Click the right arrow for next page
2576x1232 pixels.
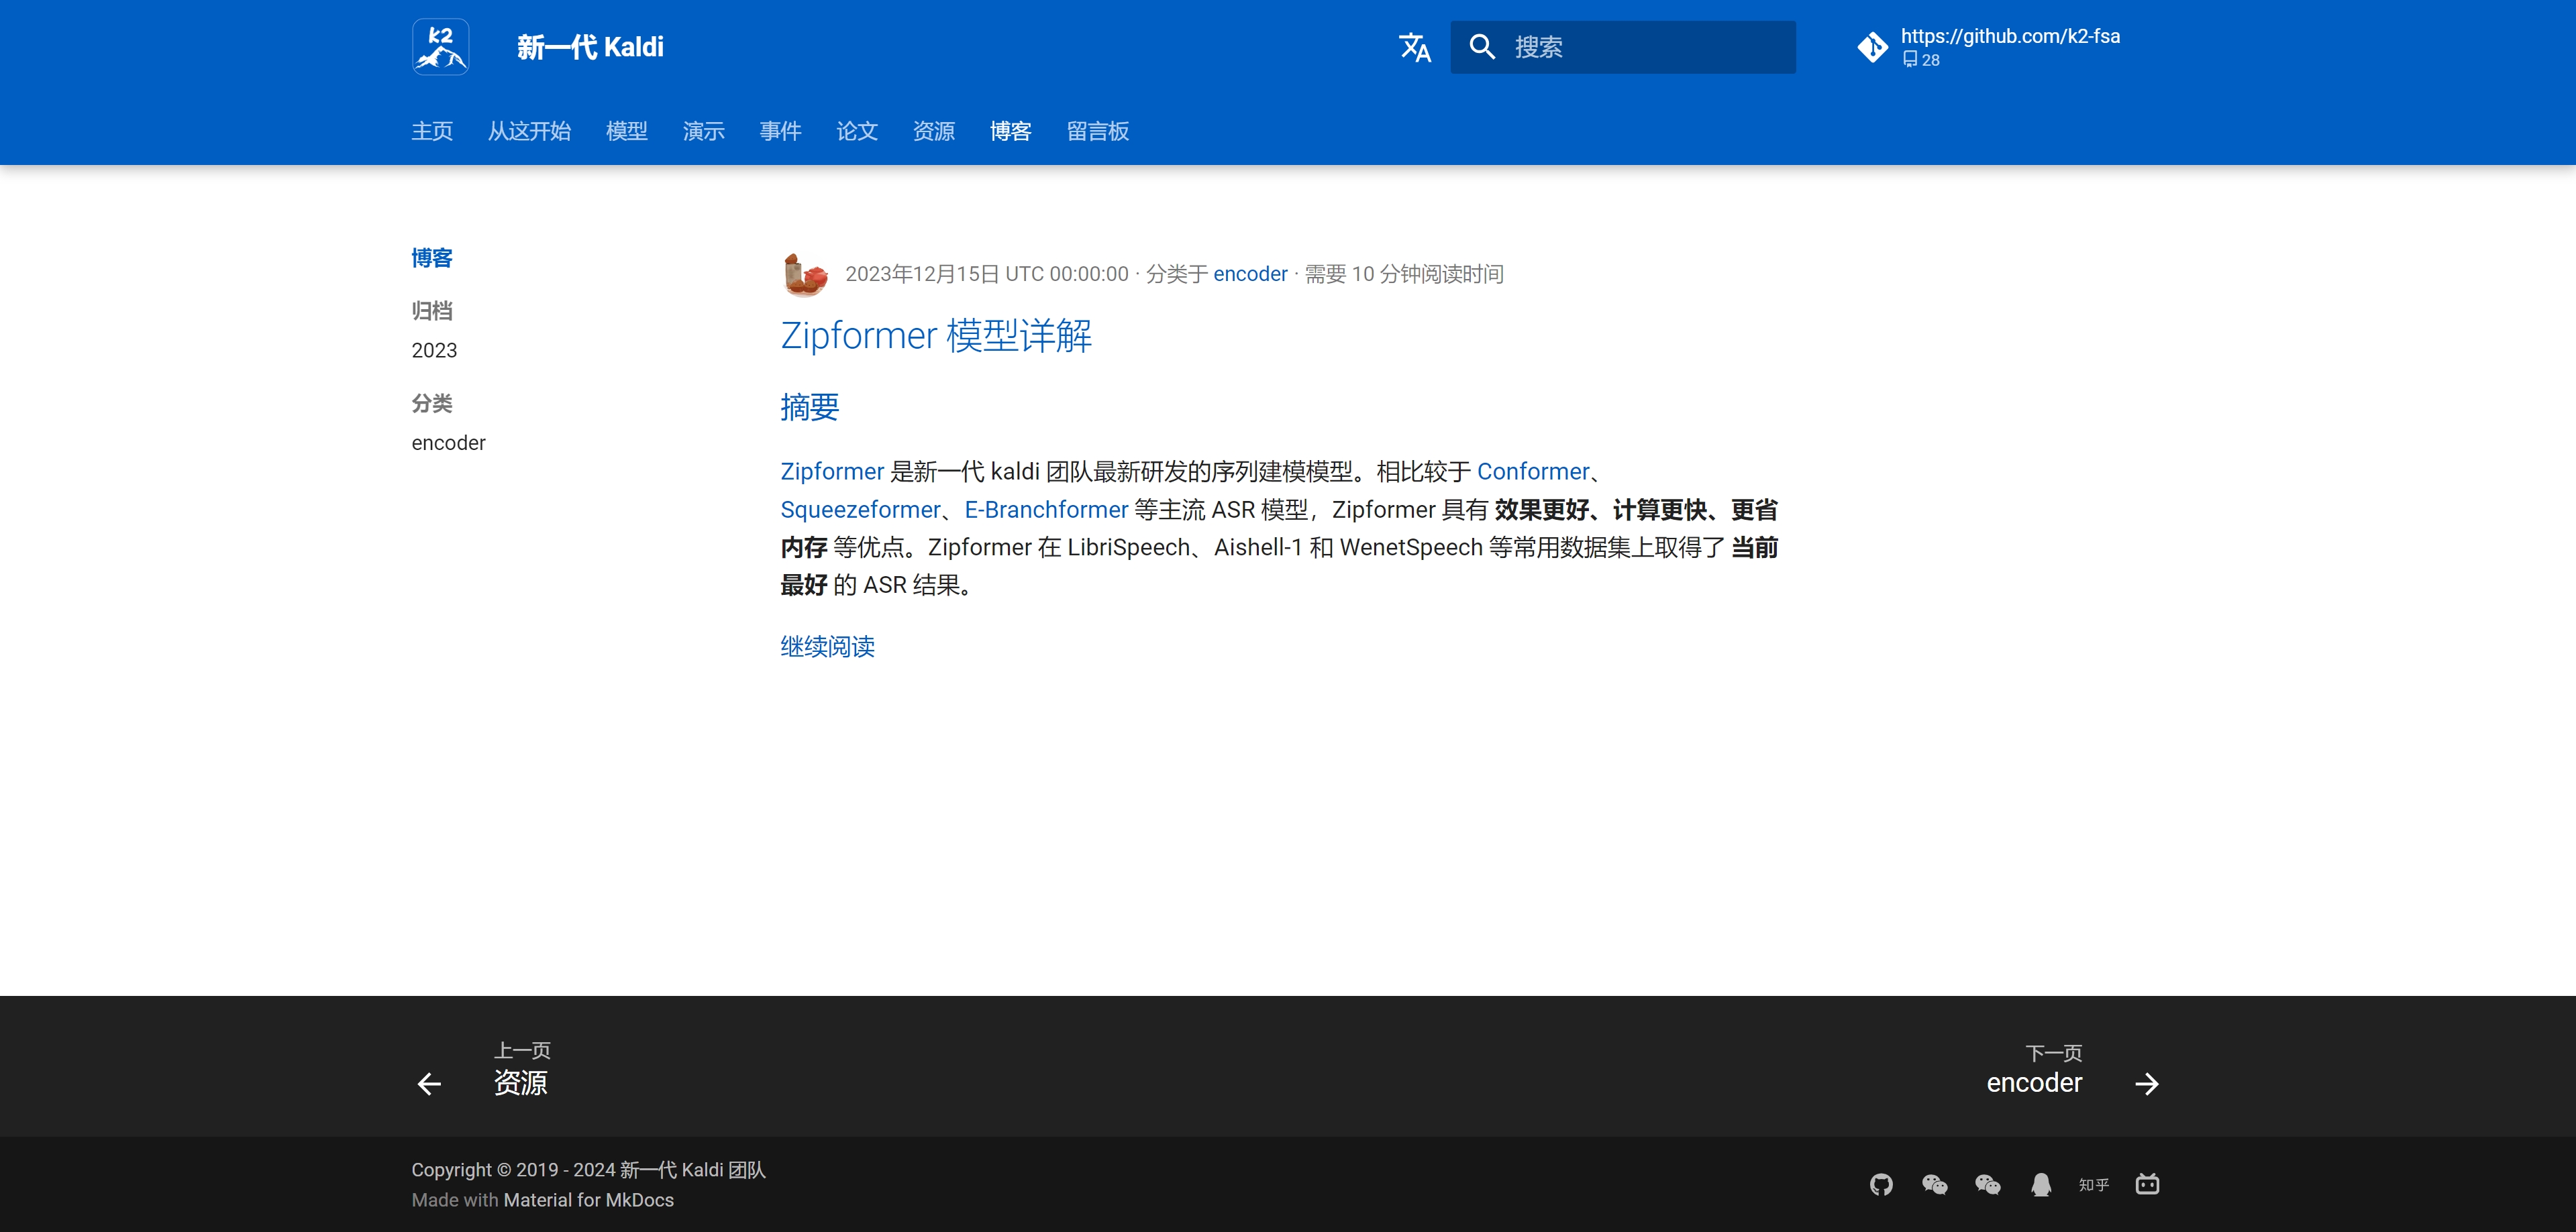click(2146, 1083)
